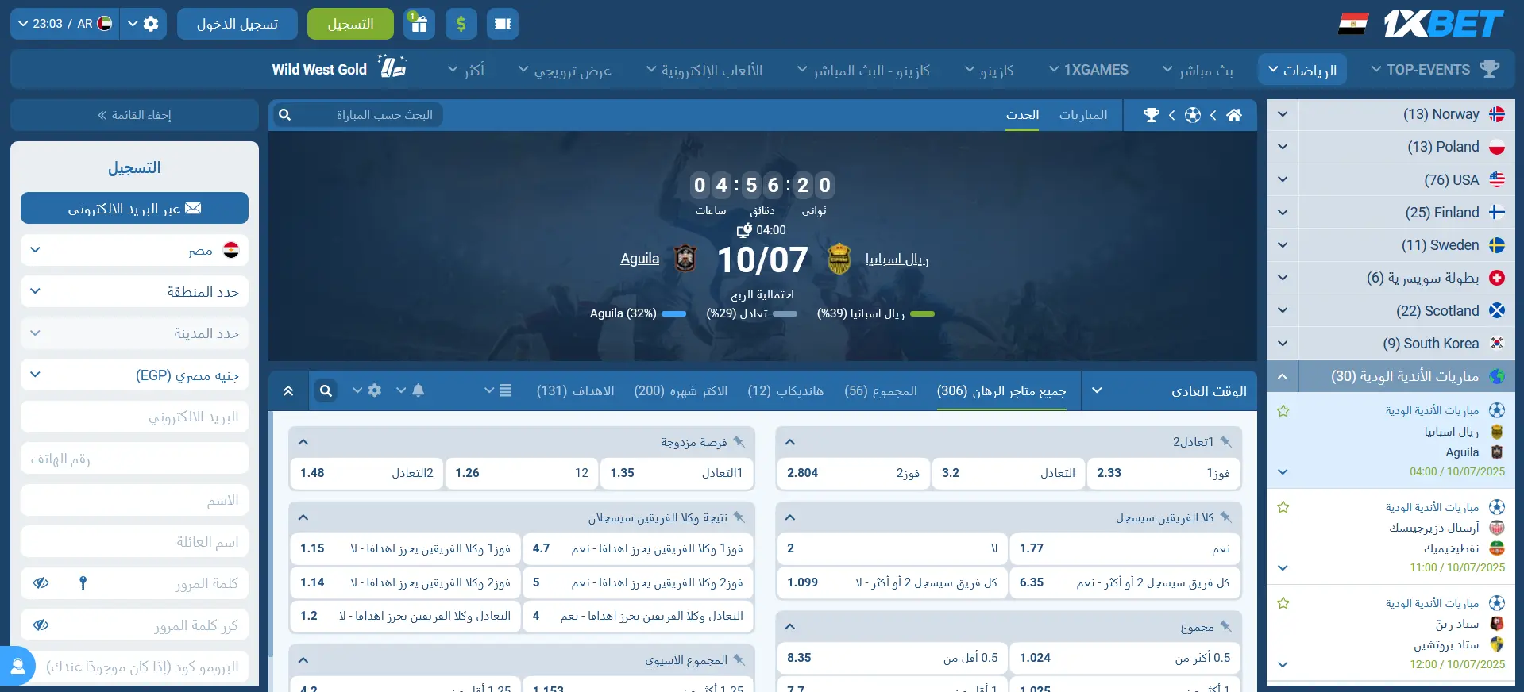Open the 1XGAMES menu
This screenshot has width=1524, height=692.
click(1088, 70)
